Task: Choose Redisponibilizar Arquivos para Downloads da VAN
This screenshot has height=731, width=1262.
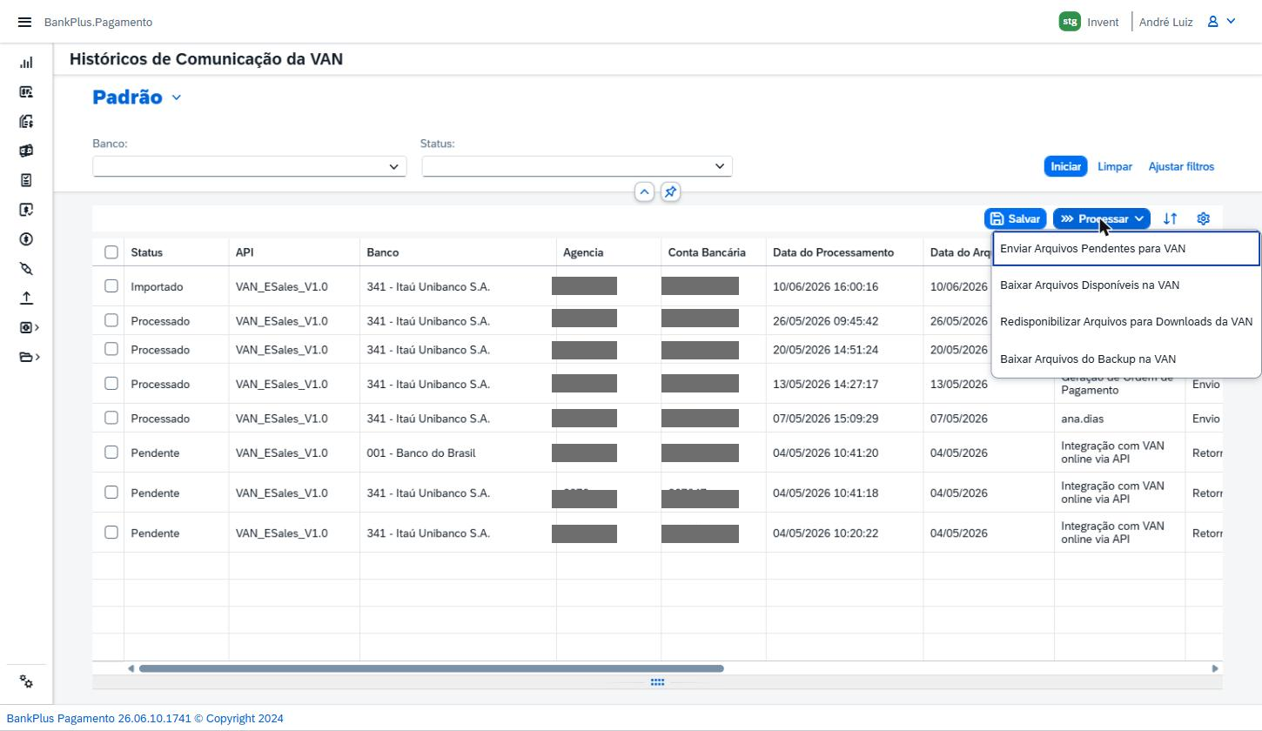Action: (1126, 322)
